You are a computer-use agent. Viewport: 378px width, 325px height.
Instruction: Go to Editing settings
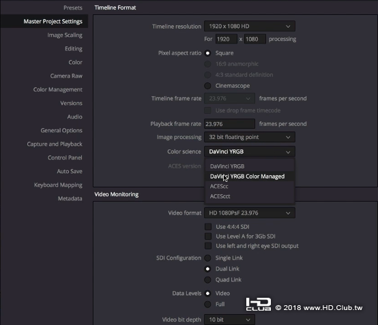(74, 48)
